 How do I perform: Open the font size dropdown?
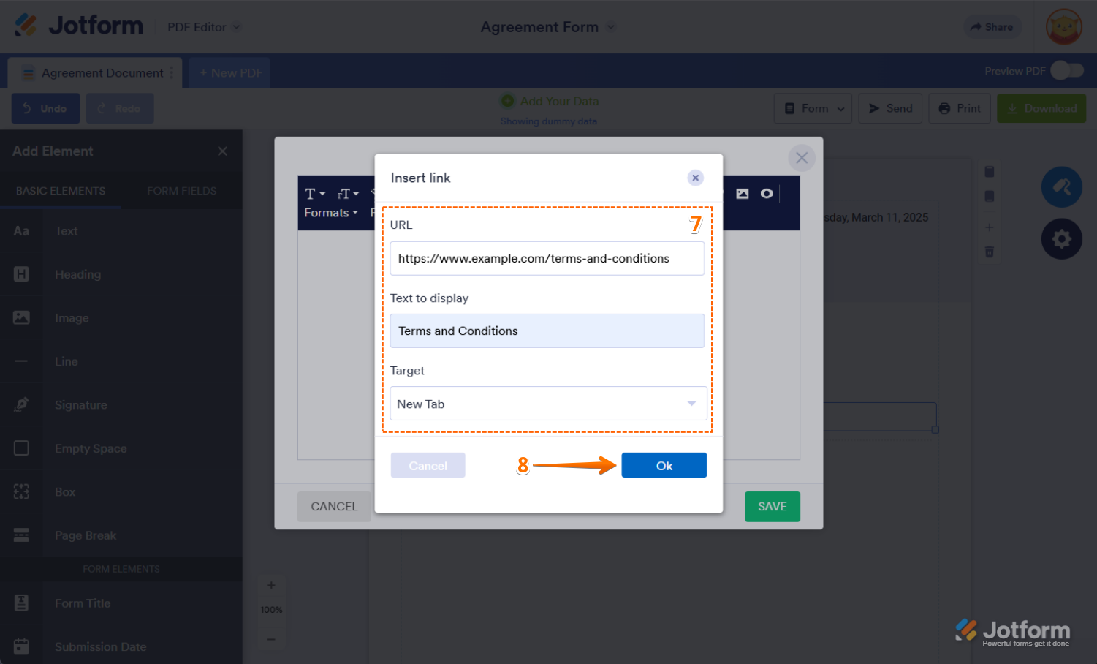click(x=348, y=194)
